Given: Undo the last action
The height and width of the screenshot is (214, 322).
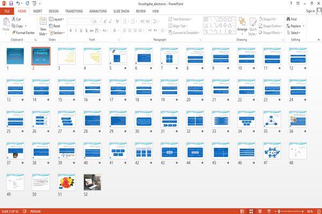Looking at the screenshot, I should click(x=18, y=4).
